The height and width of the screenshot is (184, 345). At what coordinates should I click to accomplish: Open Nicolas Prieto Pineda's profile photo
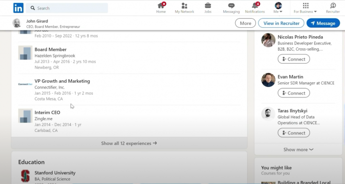pos(268,40)
